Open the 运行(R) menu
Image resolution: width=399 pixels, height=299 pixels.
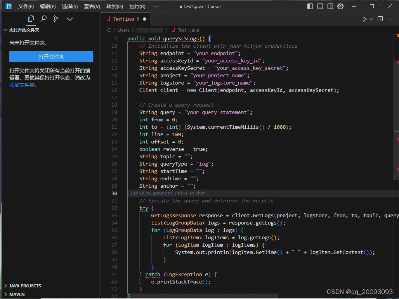[x=137, y=6]
